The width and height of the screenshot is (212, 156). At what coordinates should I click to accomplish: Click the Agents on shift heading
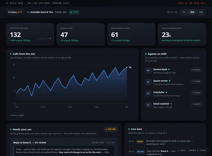click(x=157, y=54)
